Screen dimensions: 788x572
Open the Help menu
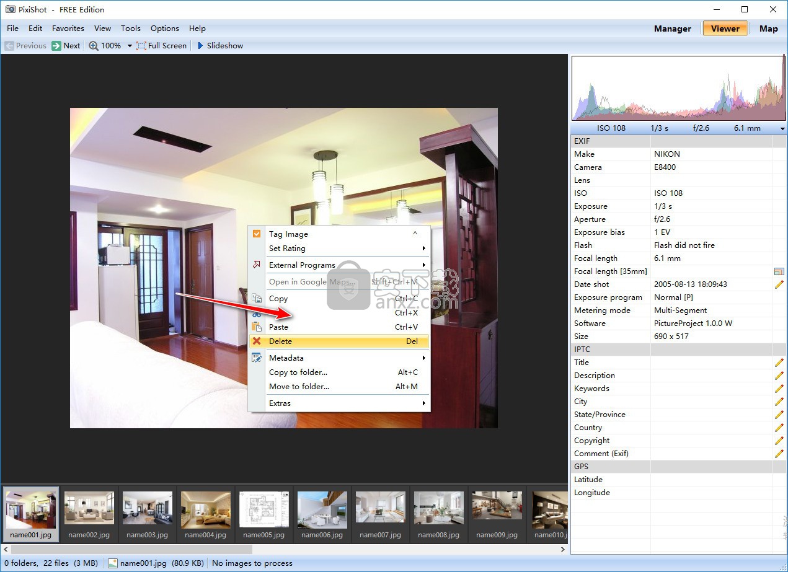tap(197, 29)
